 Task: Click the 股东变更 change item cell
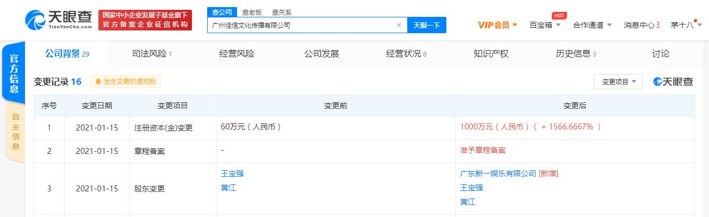tap(173, 189)
